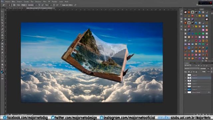Image resolution: width=213 pixels, height=120 pixels.
Task: Open the Imagem menu
Action: (x=20, y=2)
